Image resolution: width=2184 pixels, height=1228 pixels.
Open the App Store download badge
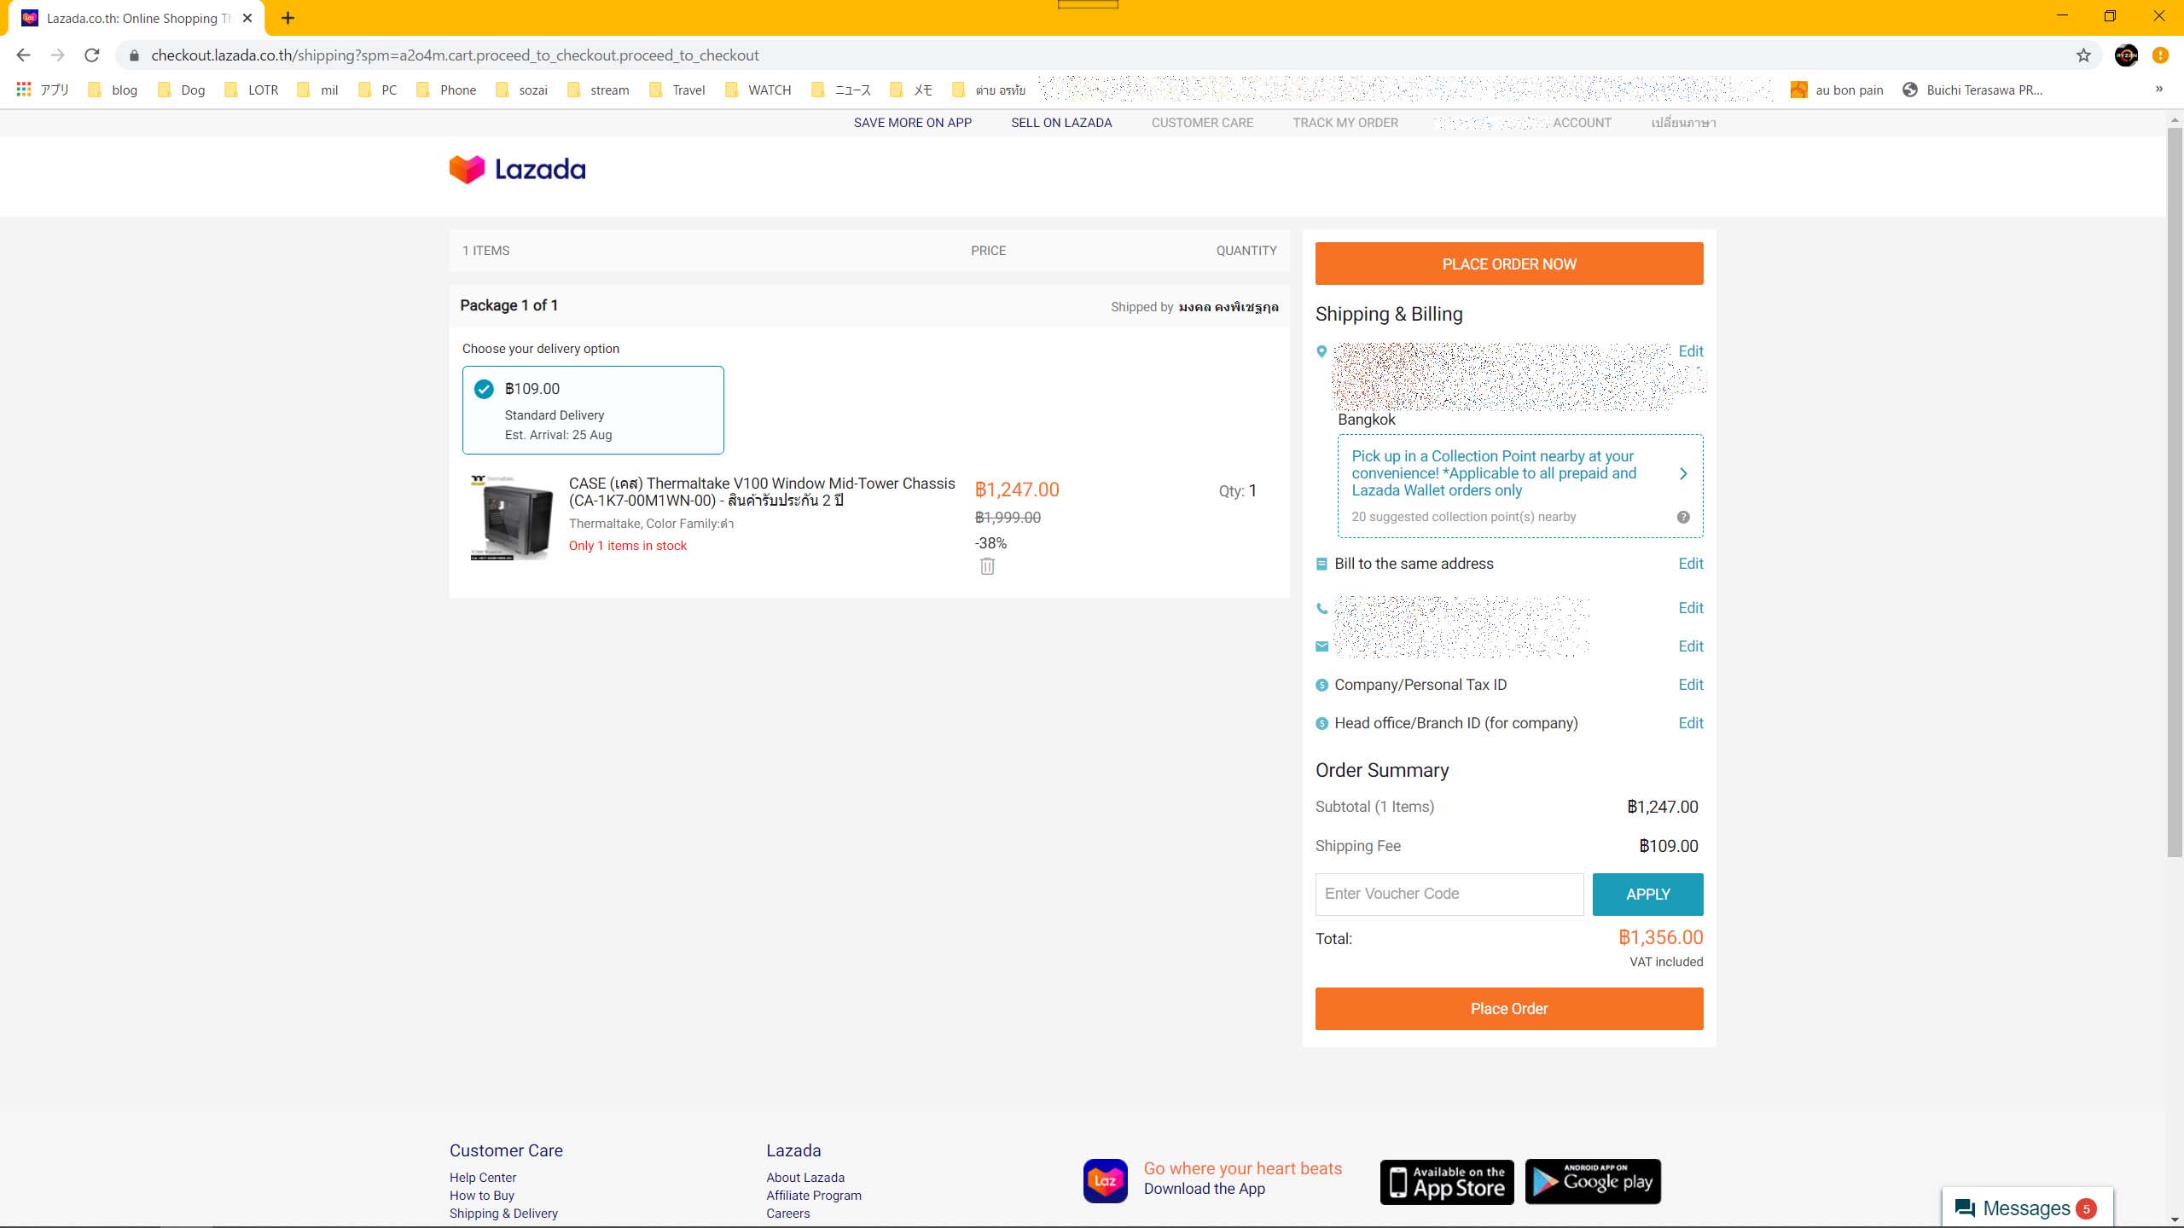coord(1447,1182)
